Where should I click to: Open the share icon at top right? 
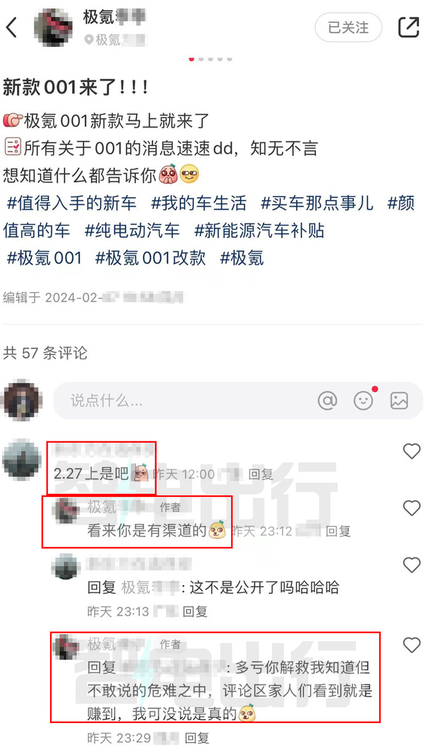point(408,28)
